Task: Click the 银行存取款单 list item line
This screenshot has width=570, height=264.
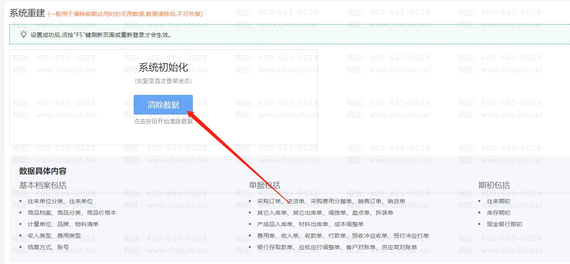Action: tap(337, 247)
